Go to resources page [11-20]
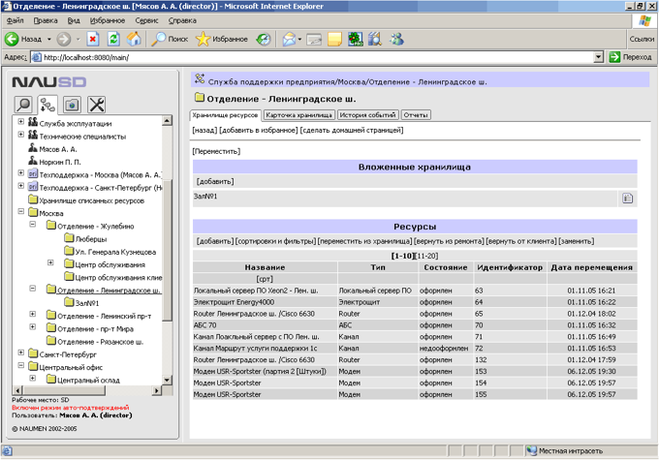This screenshot has height=460, width=659. (427, 256)
